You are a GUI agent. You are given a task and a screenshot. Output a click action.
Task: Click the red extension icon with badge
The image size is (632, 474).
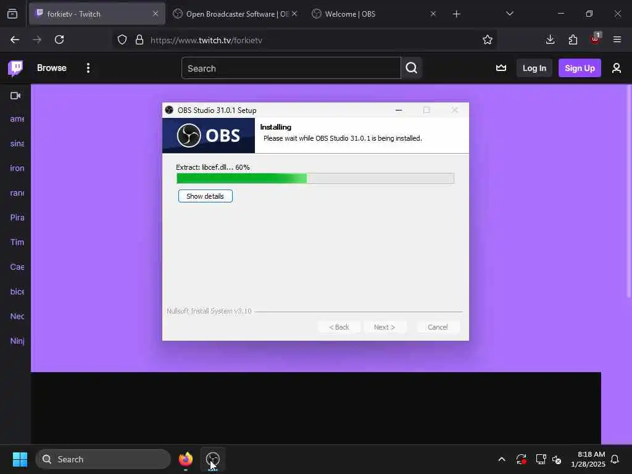(x=596, y=39)
